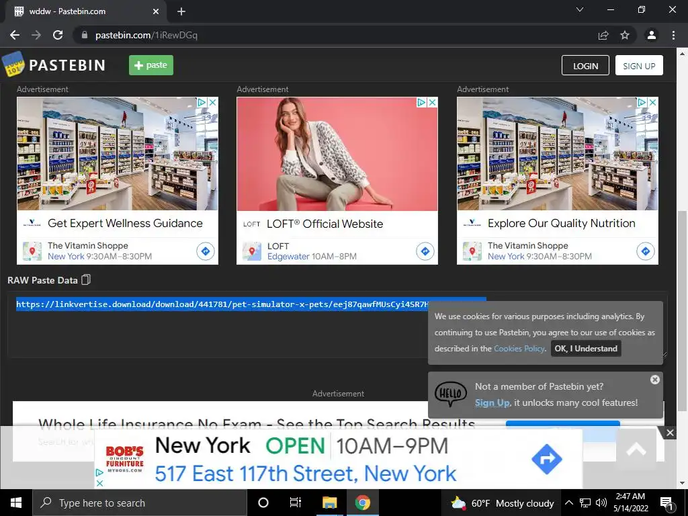688x516 pixels.
Task: Click Bob's Furniture directions arrow icon
Action: pos(547,459)
